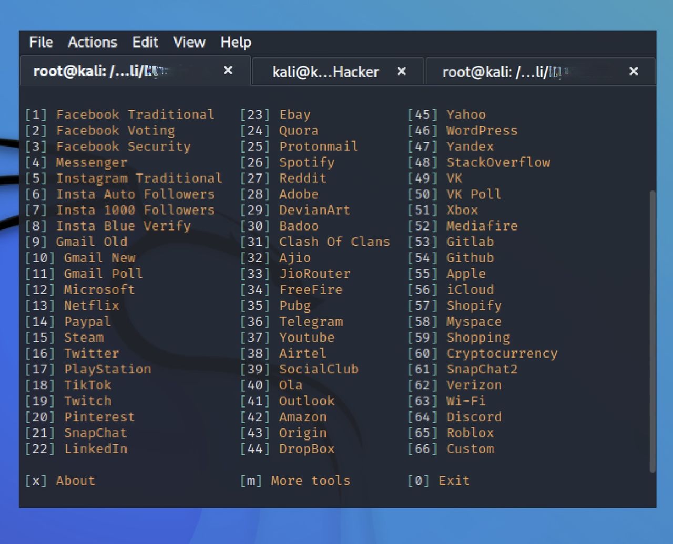Click the 'Youtube' entry
The height and width of the screenshot is (544, 673).
307,337
